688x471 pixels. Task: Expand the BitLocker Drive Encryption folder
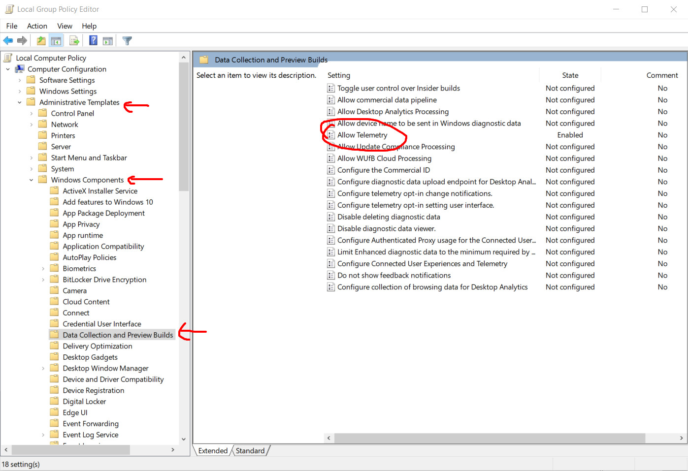43,280
